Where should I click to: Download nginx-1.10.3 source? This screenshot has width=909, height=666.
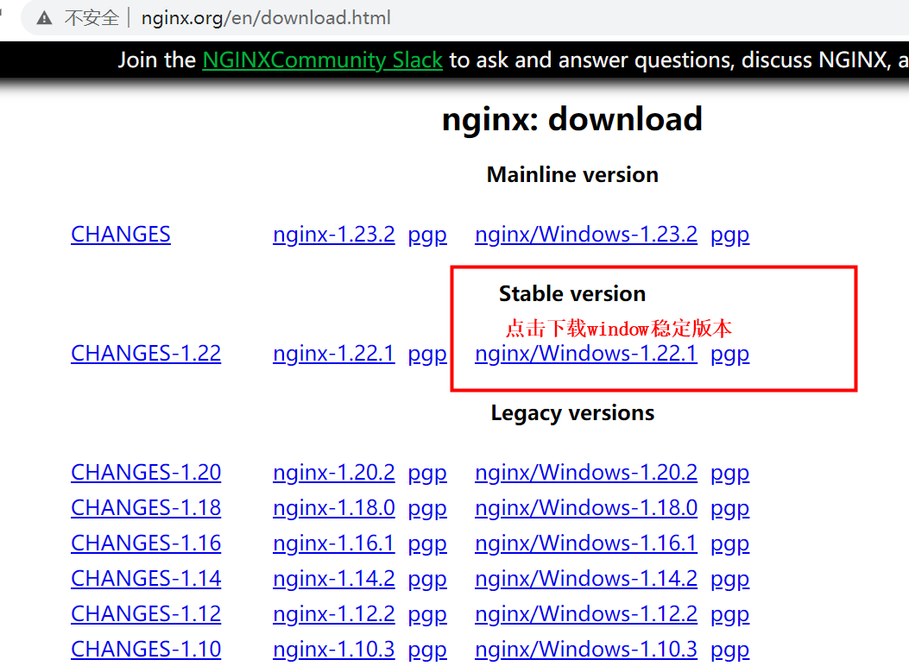(334, 650)
